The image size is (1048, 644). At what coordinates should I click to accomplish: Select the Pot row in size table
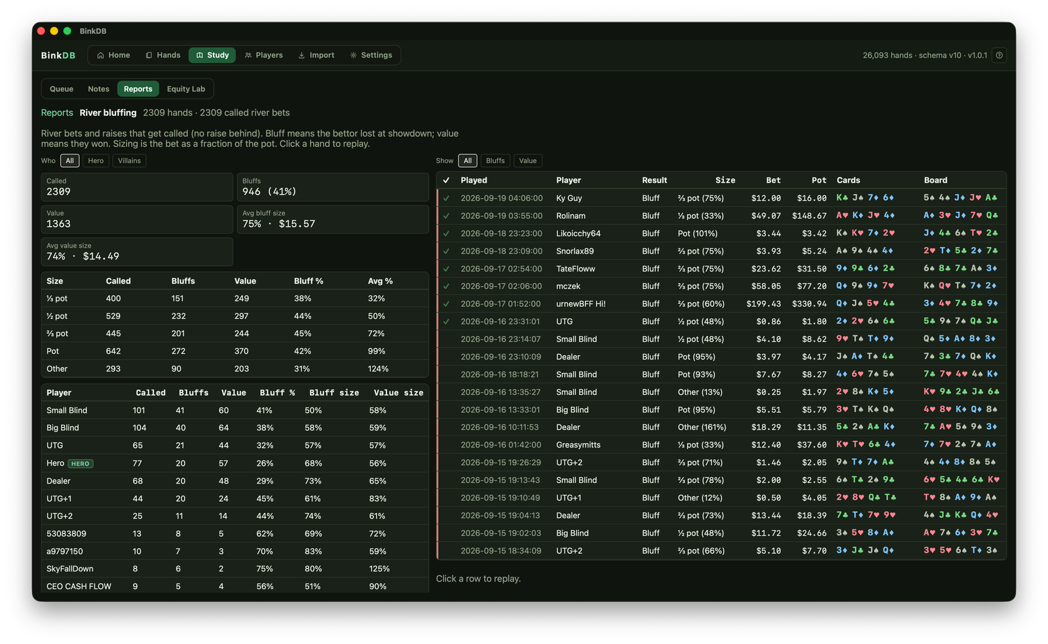coord(234,351)
